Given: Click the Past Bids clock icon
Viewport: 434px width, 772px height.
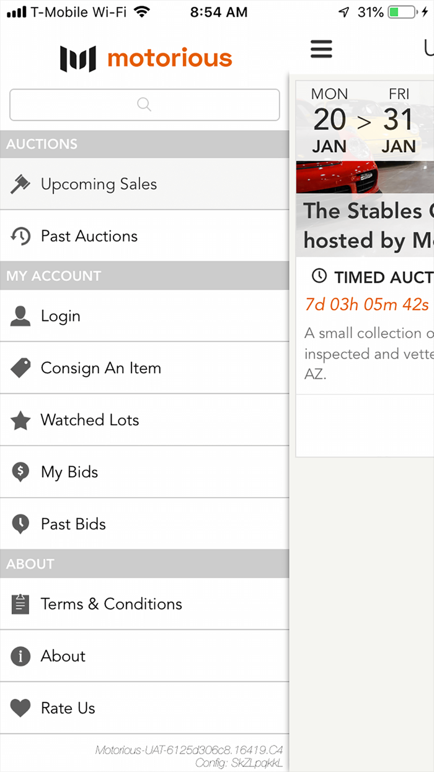Looking at the screenshot, I should (x=20, y=524).
